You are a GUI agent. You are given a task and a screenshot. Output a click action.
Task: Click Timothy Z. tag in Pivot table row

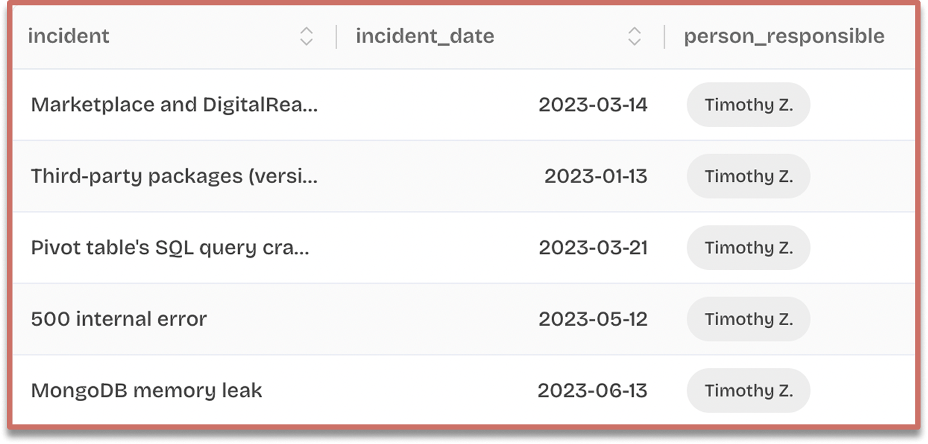coord(748,247)
